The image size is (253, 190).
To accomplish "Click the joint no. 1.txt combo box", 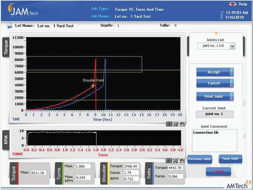I will pos(214,46).
